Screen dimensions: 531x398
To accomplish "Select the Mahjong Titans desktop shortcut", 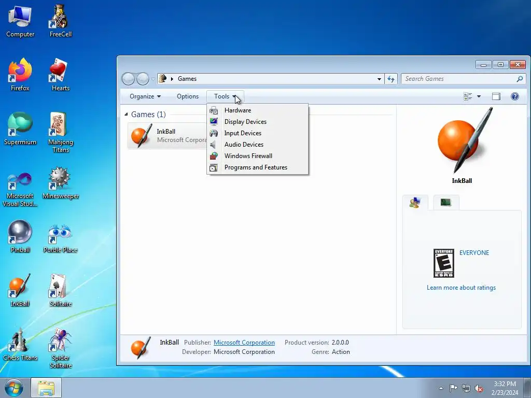I will 60,133.
